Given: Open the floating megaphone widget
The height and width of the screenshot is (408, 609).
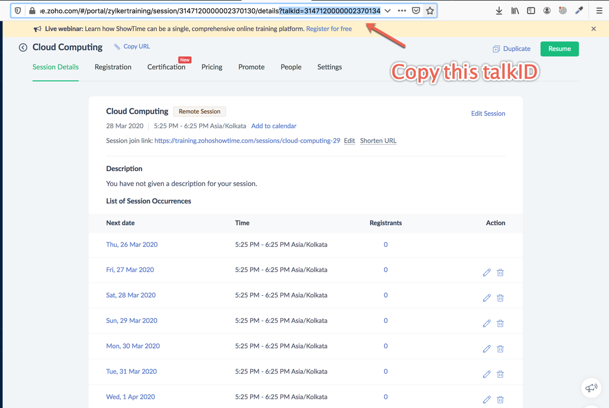Looking at the screenshot, I should coord(592,388).
